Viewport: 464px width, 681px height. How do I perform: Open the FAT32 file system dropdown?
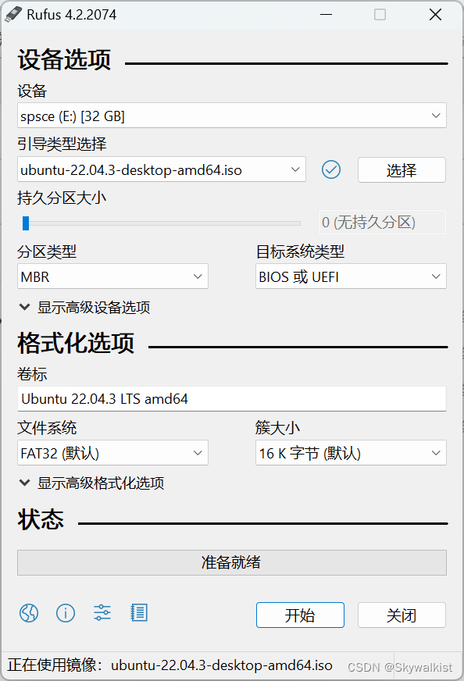click(x=112, y=453)
